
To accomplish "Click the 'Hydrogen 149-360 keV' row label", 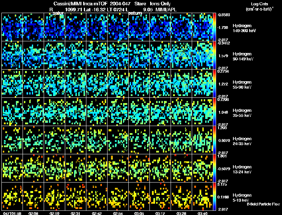I will 244,28.
